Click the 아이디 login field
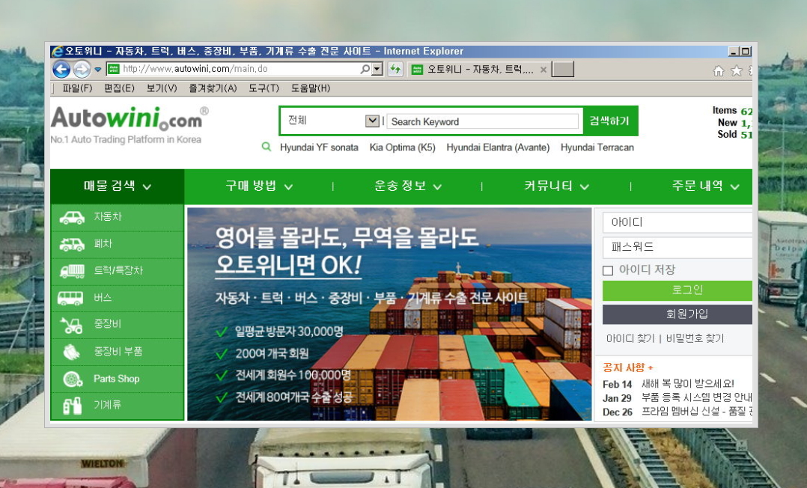Viewport: 807px width, 488px height. (x=677, y=222)
